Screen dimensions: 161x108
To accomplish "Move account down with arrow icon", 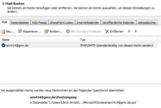I will coord(136,31).
